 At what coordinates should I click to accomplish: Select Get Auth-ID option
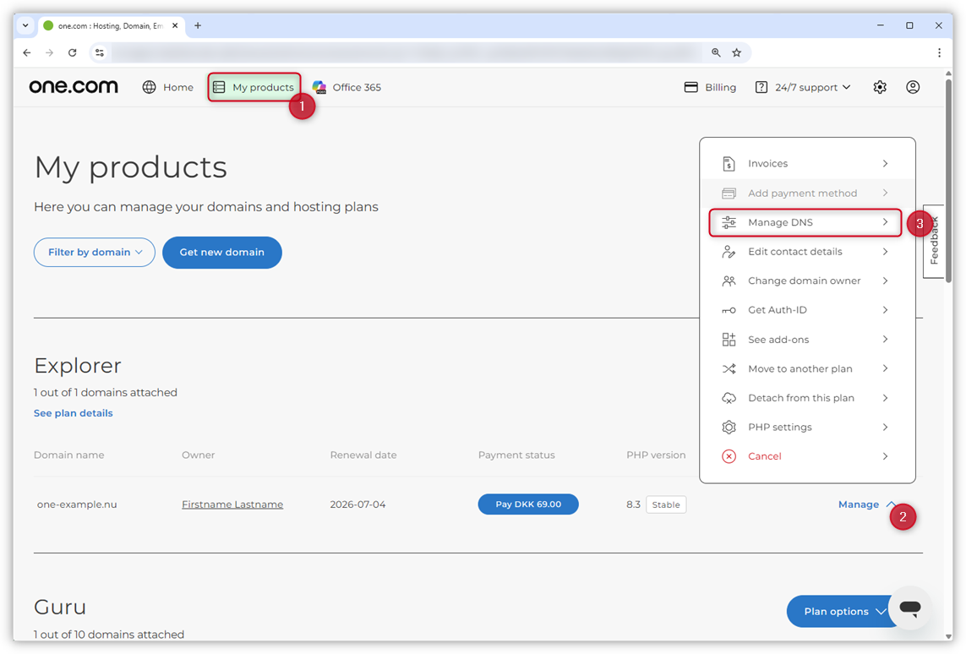coord(778,310)
